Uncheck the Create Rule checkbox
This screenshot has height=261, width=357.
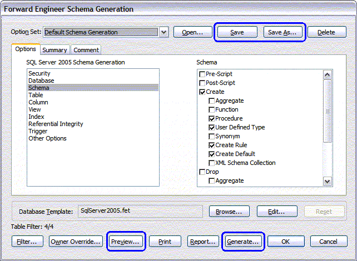pyautogui.click(x=211, y=145)
